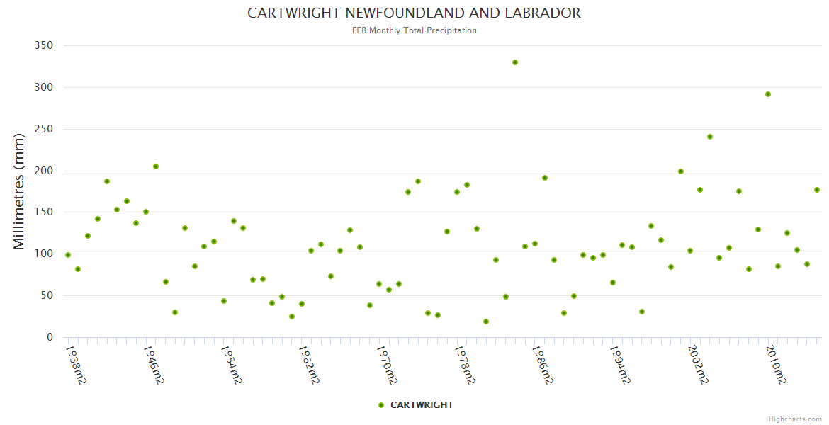Viewport: 829px width, 425px height.
Task: Click the Millimetres (mm) y-axis title
Action: tap(19, 191)
